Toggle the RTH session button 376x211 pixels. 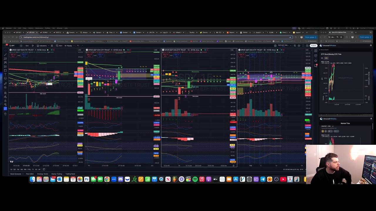302,169
